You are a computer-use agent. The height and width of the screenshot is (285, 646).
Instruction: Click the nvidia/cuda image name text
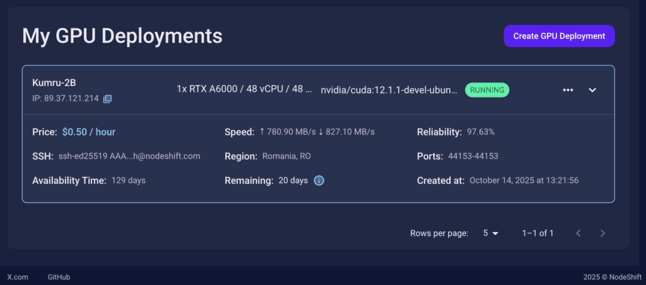(x=389, y=90)
